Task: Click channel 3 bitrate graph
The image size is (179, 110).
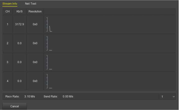Action: tap(110, 62)
